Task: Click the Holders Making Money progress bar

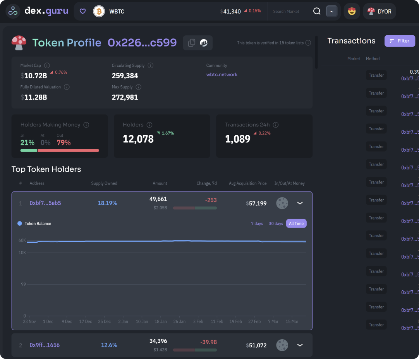Action: click(60, 150)
